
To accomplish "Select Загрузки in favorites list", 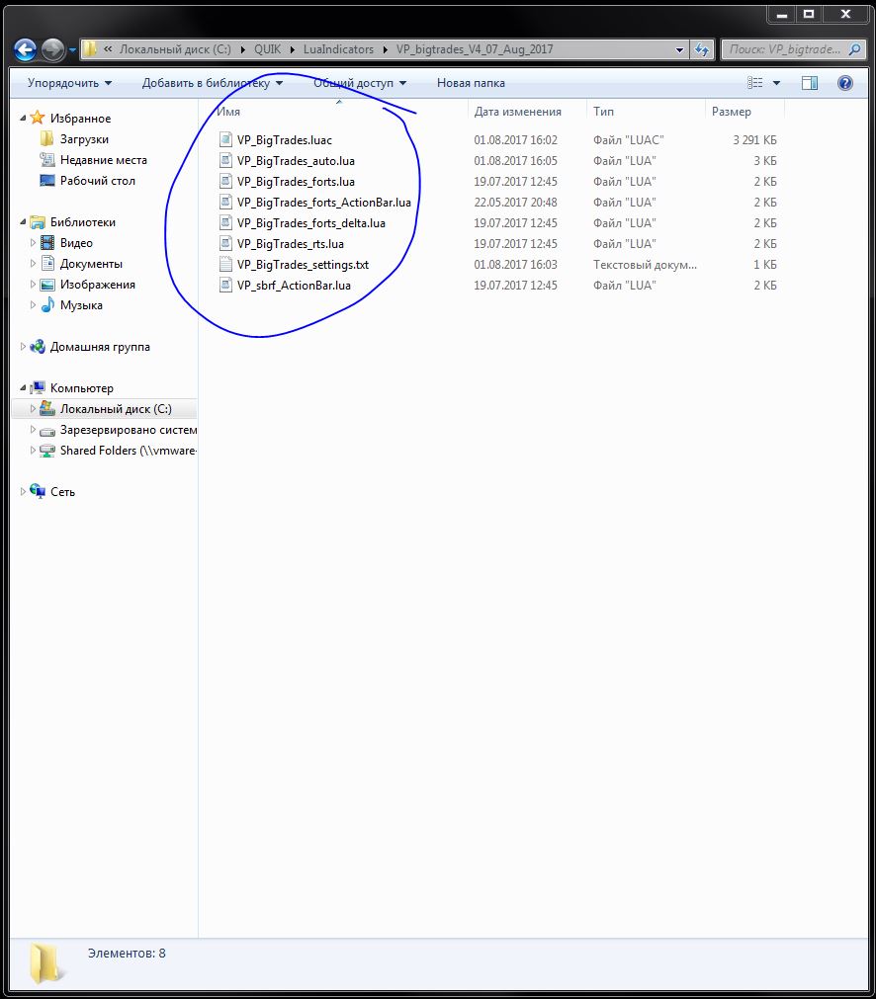I will click(84, 139).
